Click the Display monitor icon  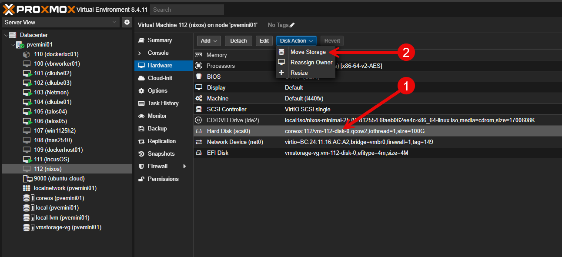199,87
